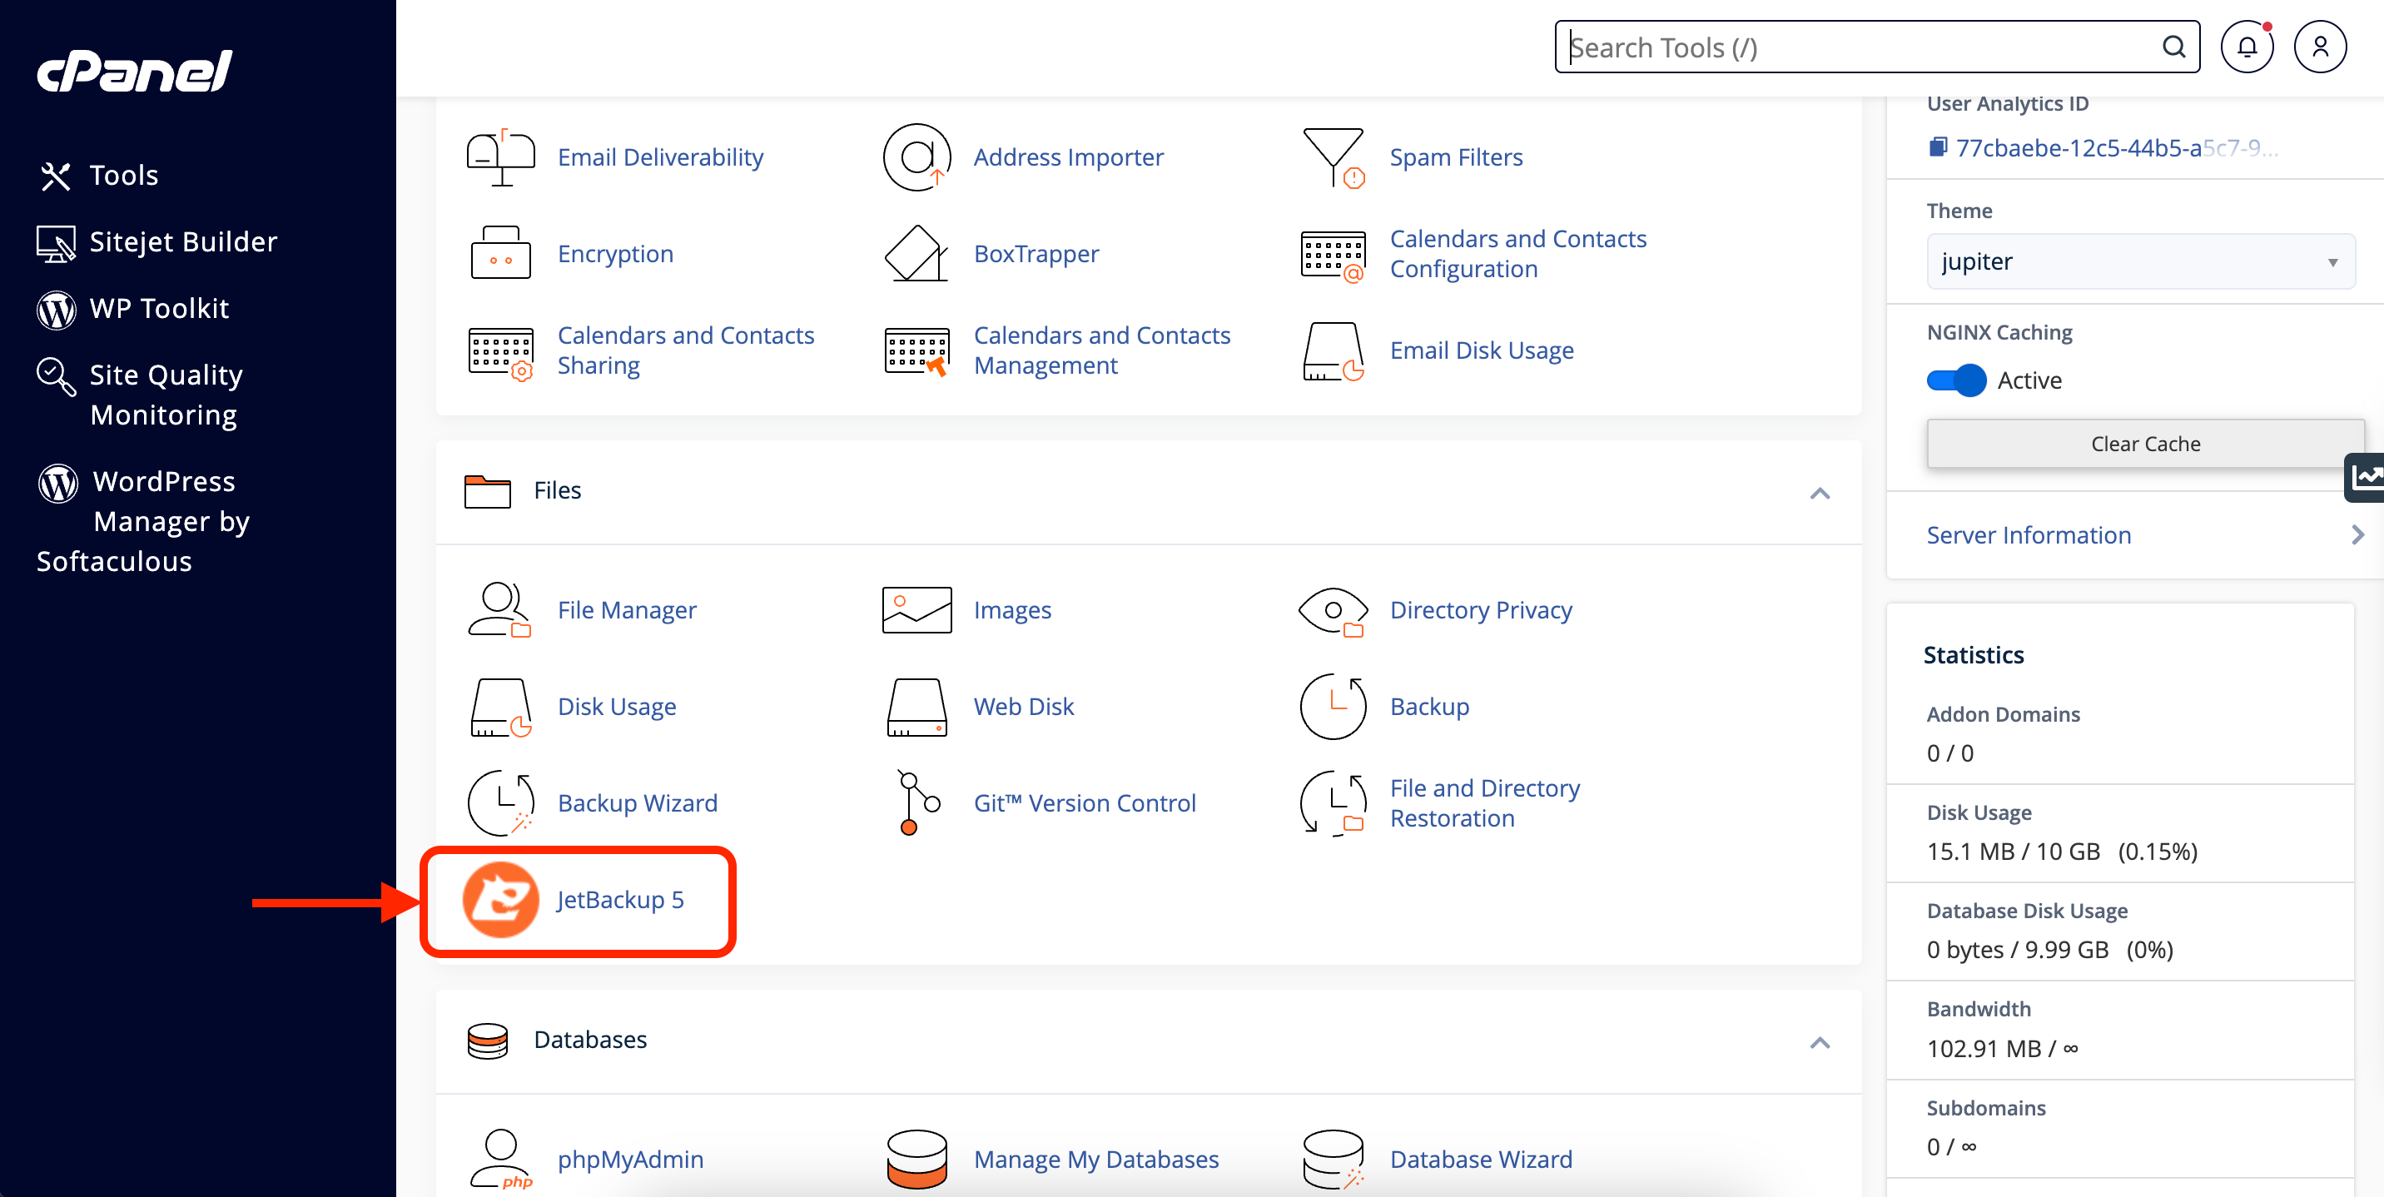The image size is (2384, 1197).
Task: Click the search magnifier icon
Action: click(2174, 47)
